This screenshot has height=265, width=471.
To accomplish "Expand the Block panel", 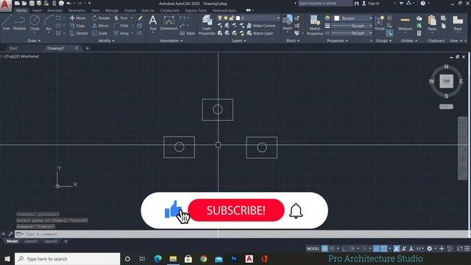I will [293, 40].
